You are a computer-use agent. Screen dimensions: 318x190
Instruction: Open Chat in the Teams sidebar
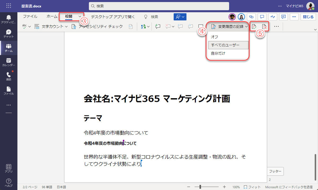point(8,34)
